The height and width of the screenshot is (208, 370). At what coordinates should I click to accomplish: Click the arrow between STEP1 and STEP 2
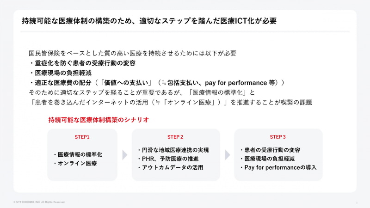124,155
